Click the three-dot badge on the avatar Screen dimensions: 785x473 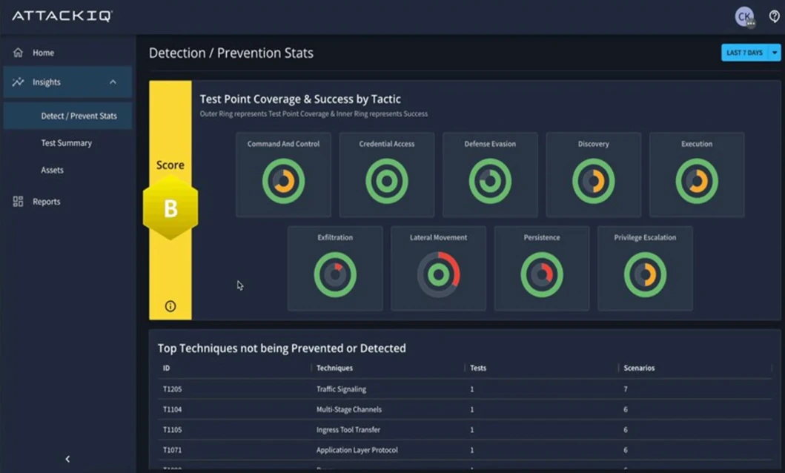click(x=752, y=22)
